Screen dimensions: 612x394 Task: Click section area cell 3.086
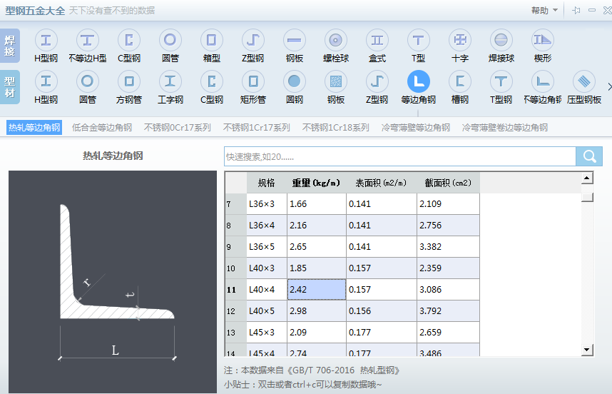coord(448,290)
